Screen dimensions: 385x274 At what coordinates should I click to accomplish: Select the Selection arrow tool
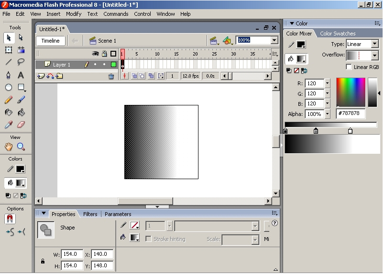pyautogui.click(x=9, y=38)
